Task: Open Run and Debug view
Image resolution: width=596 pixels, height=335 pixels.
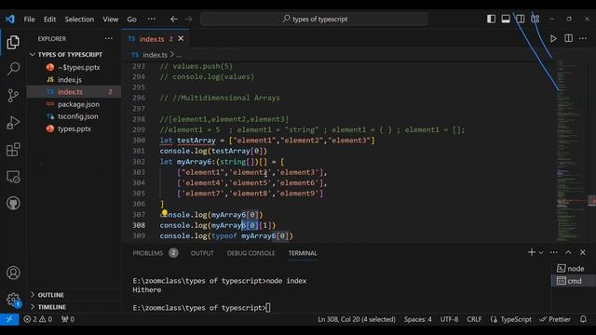Action: tap(13, 123)
